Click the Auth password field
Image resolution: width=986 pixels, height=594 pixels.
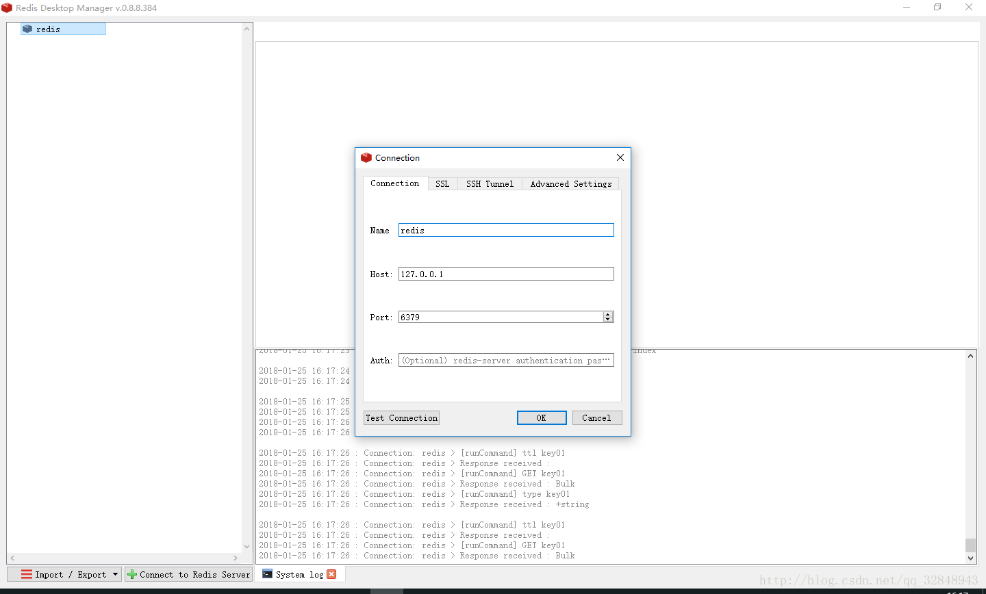(506, 360)
